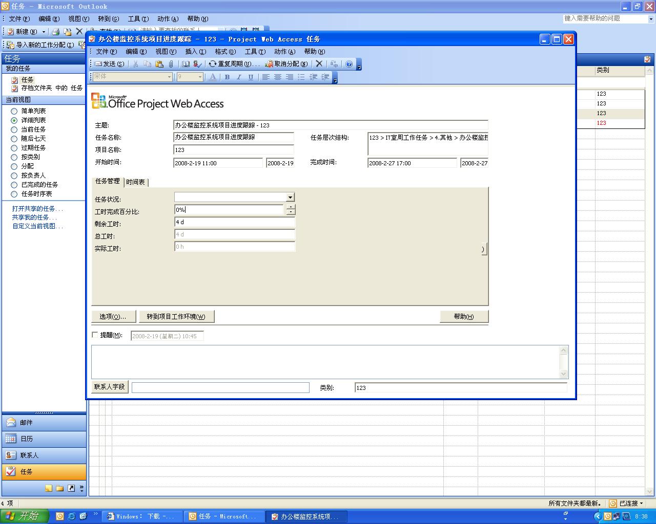Expand task toolbar options overflow arrow
The image size is (656, 524).
tap(359, 64)
